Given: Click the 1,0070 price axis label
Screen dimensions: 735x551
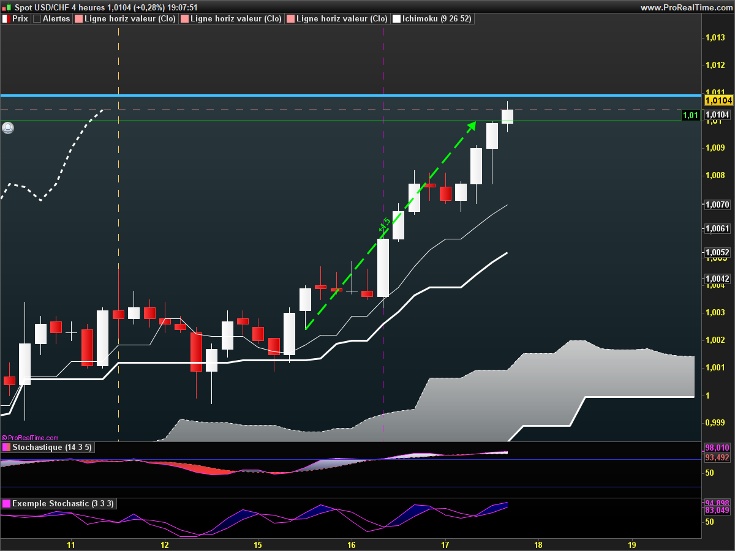Looking at the screenshot, I should [x=718, y=204].
